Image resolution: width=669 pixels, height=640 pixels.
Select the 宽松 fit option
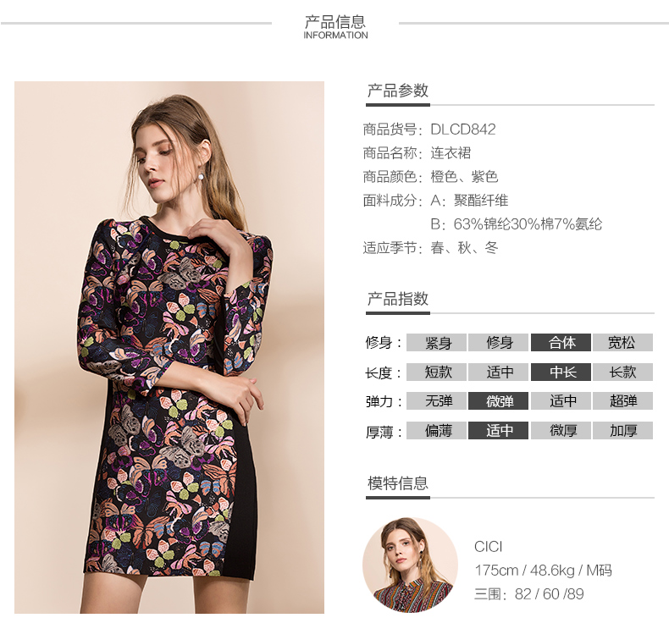click(622, 342)
